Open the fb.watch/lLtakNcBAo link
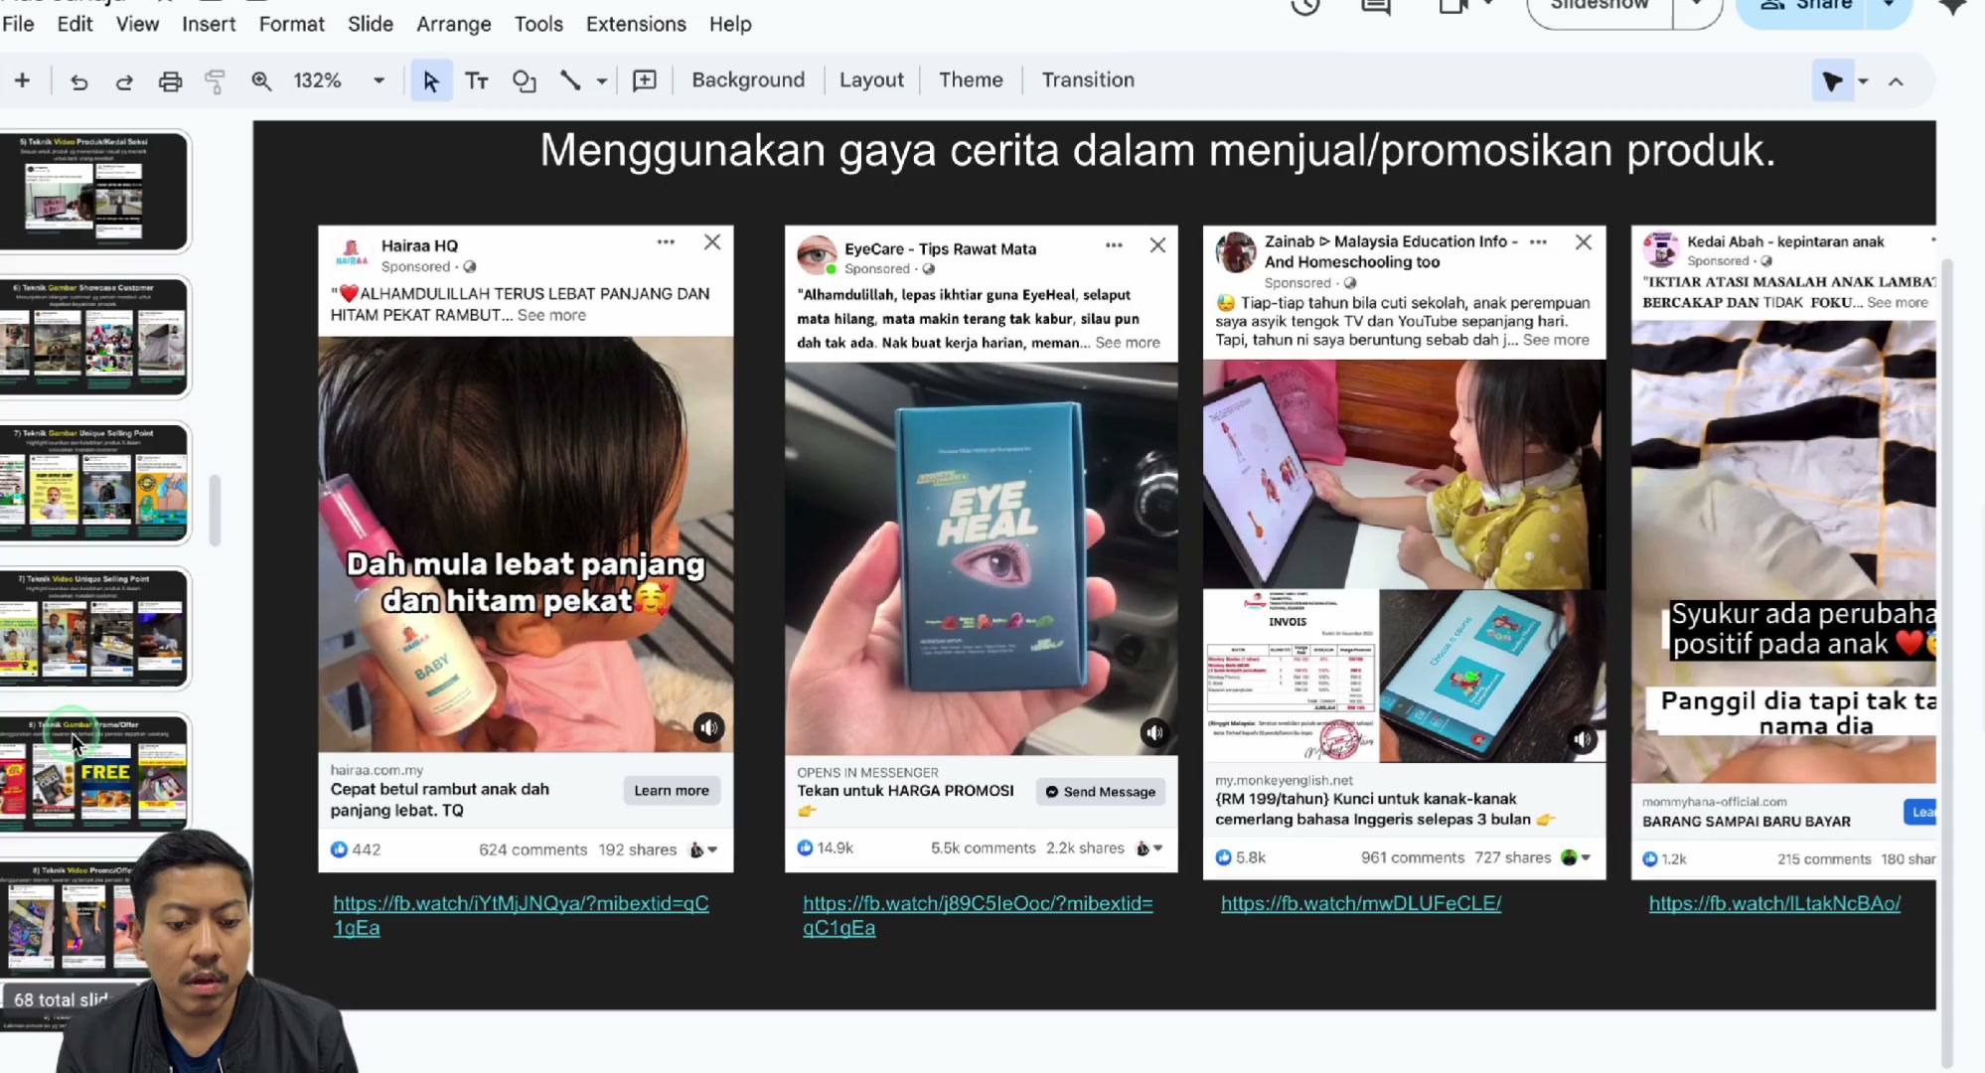Image resolution: width=1985 pixels, height=1073 pixels. click(x=1774, y=903)
